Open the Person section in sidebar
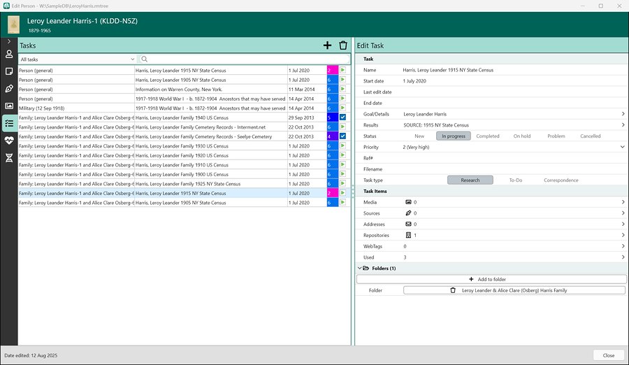The height and width of the screenshot is (365, 629). click(9, 54)
